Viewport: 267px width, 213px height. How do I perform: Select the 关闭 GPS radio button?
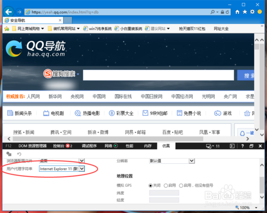151,186
